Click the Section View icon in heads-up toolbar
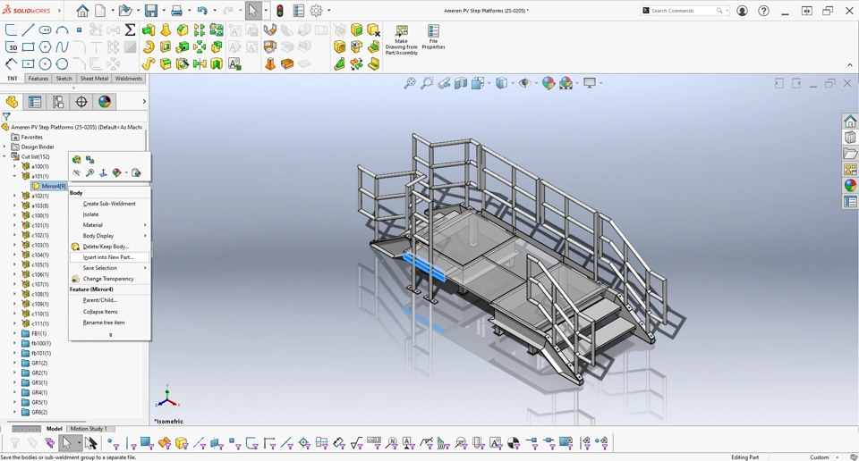This screenshot has width=859, height=461. [x=461, y=83]
